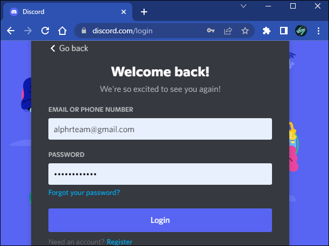
Task: Bookmark this page with the star icon
Action: pyautogui.click(x=245, y=31)
